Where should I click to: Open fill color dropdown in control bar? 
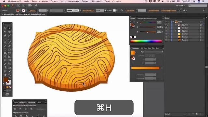click(20, 10)
